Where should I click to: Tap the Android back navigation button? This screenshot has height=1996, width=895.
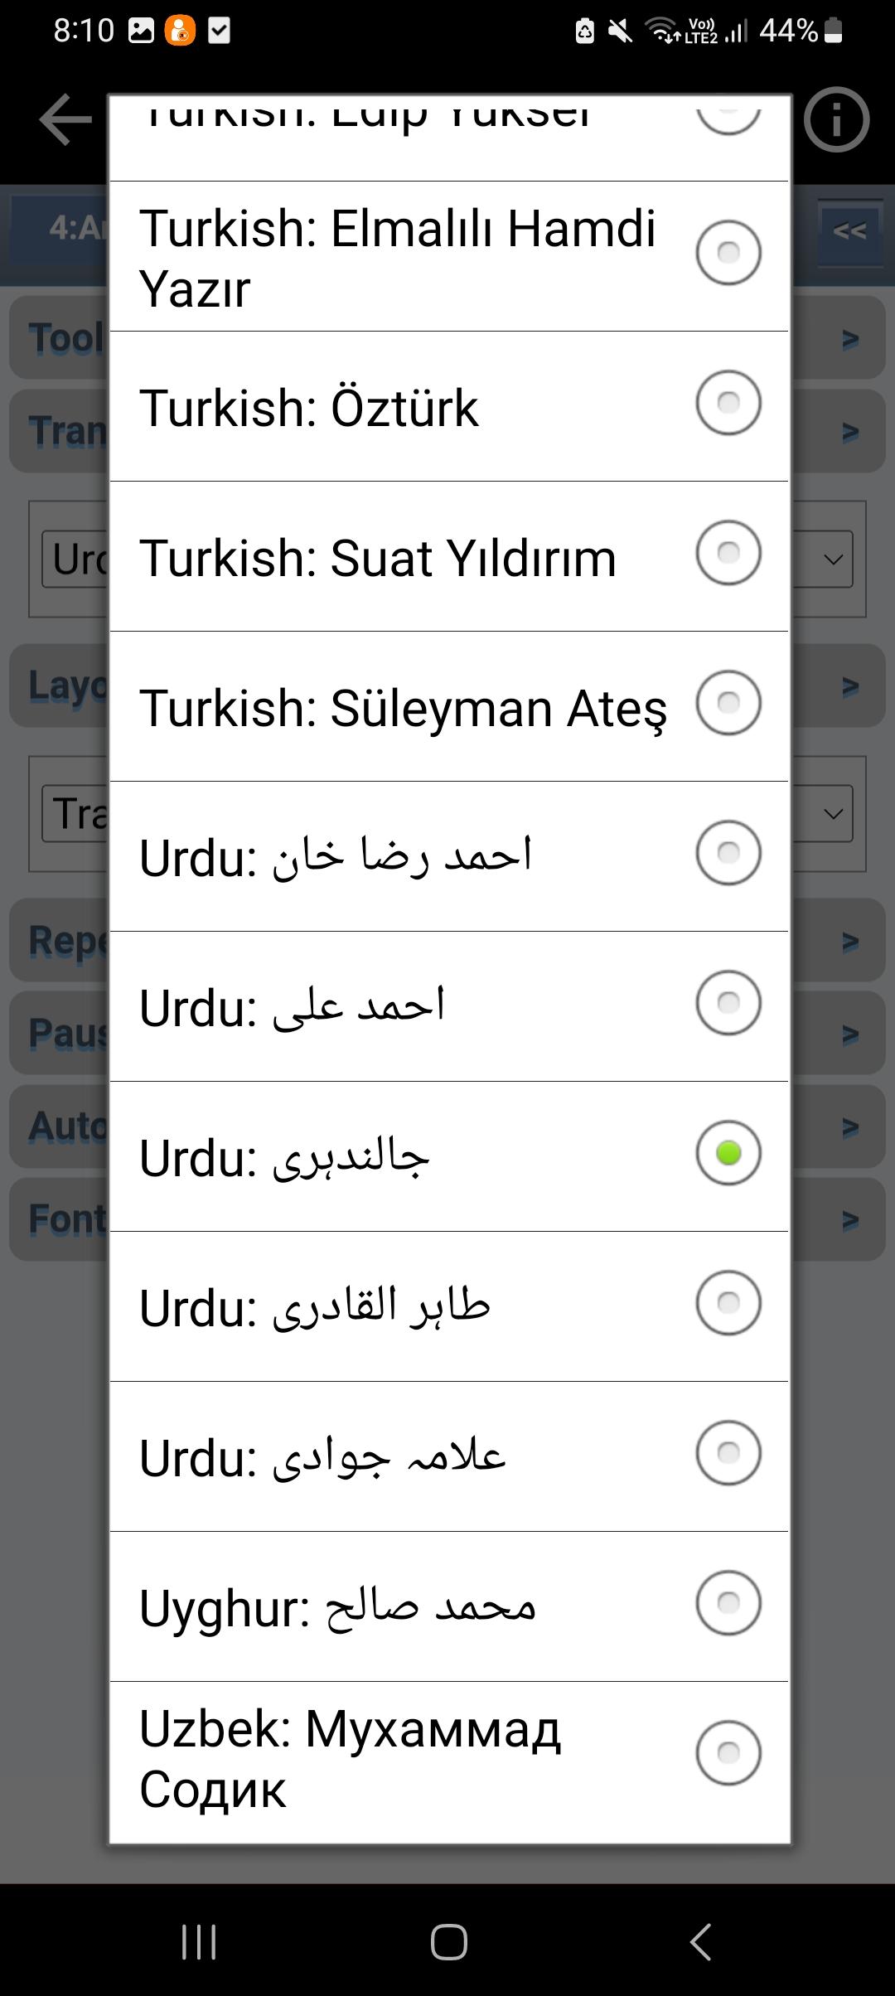[700, 1941]
